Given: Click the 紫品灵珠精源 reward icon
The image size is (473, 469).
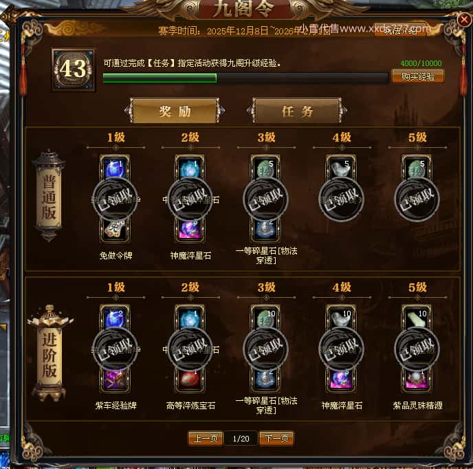Looking at the screenshot, I should tap(417, 380).
